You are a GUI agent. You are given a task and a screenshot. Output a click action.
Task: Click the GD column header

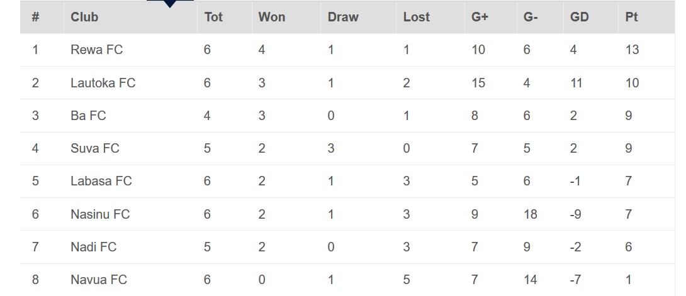coord(579,18)
